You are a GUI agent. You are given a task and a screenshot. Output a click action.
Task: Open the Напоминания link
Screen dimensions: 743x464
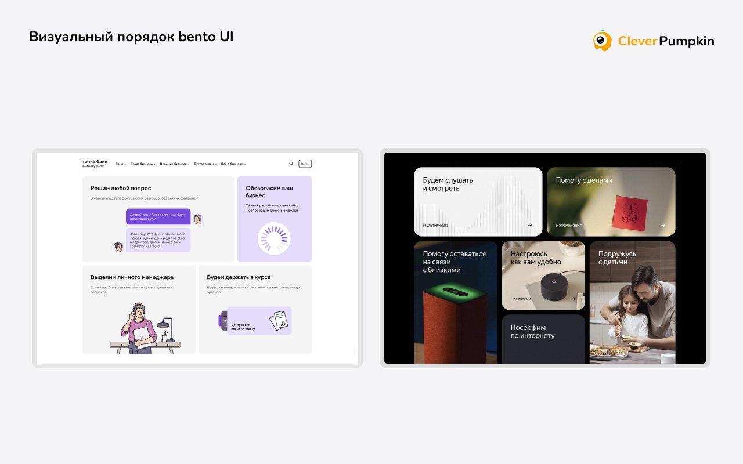568,225
